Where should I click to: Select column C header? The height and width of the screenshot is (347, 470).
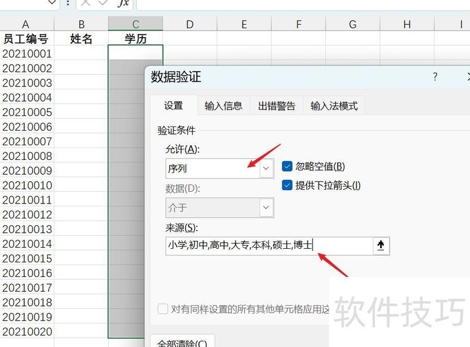[136, 24]
